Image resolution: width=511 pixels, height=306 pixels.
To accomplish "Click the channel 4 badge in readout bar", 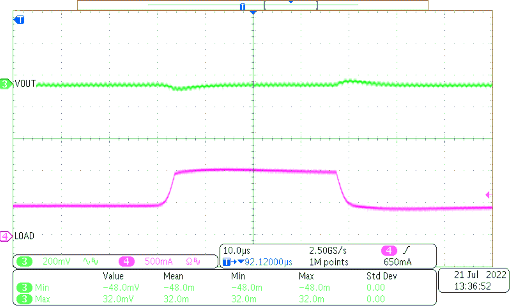I will pos(126,261).
